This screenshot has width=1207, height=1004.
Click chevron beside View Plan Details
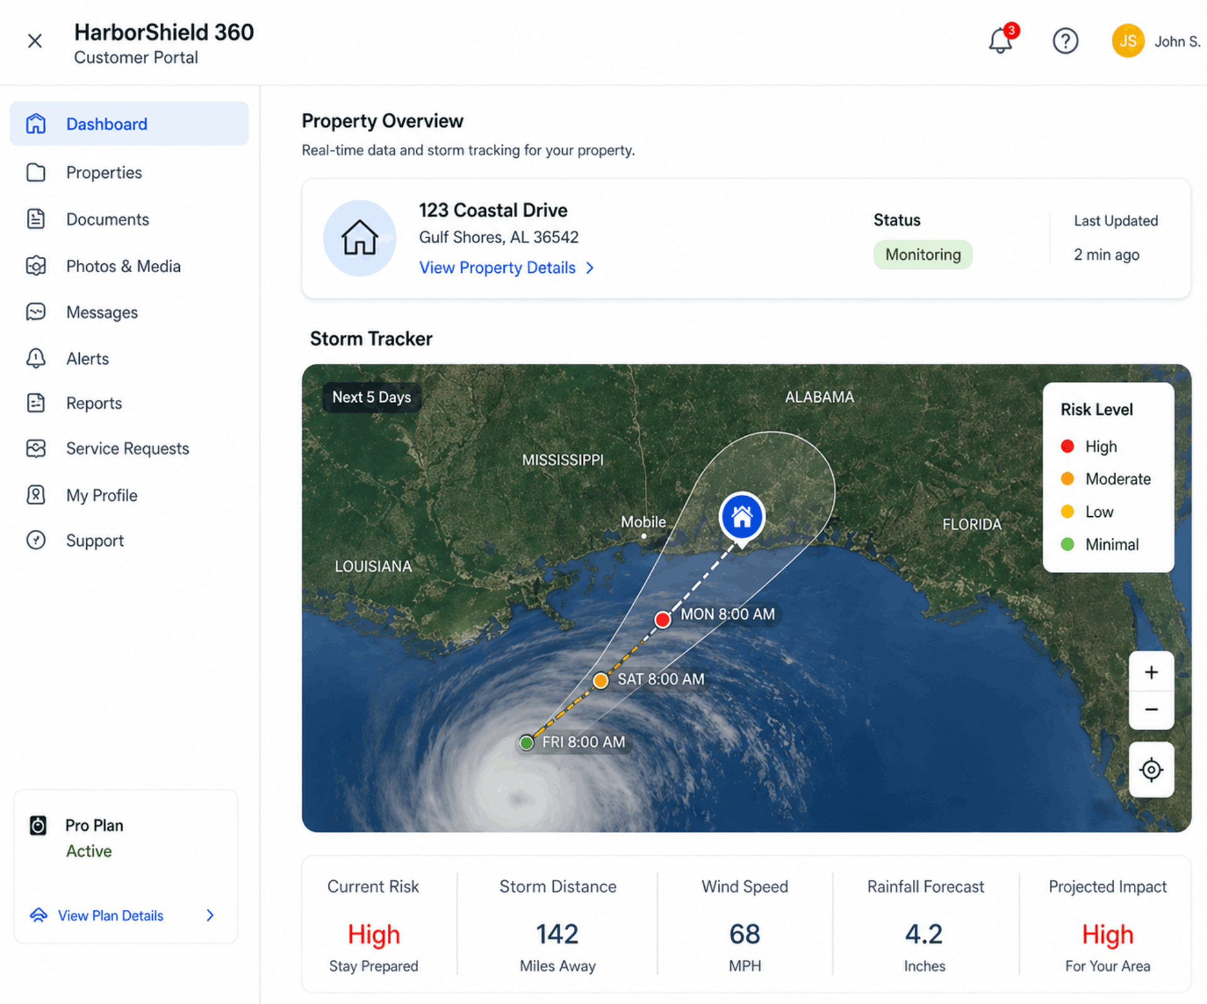tap(211, 915)
